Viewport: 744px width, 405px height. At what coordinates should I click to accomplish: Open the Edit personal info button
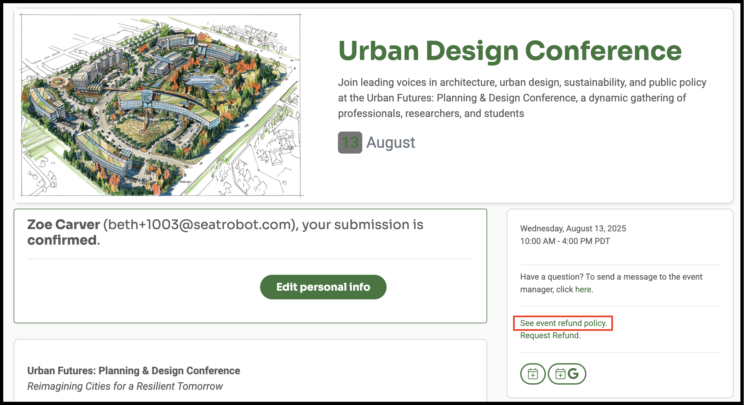point(323,287)
